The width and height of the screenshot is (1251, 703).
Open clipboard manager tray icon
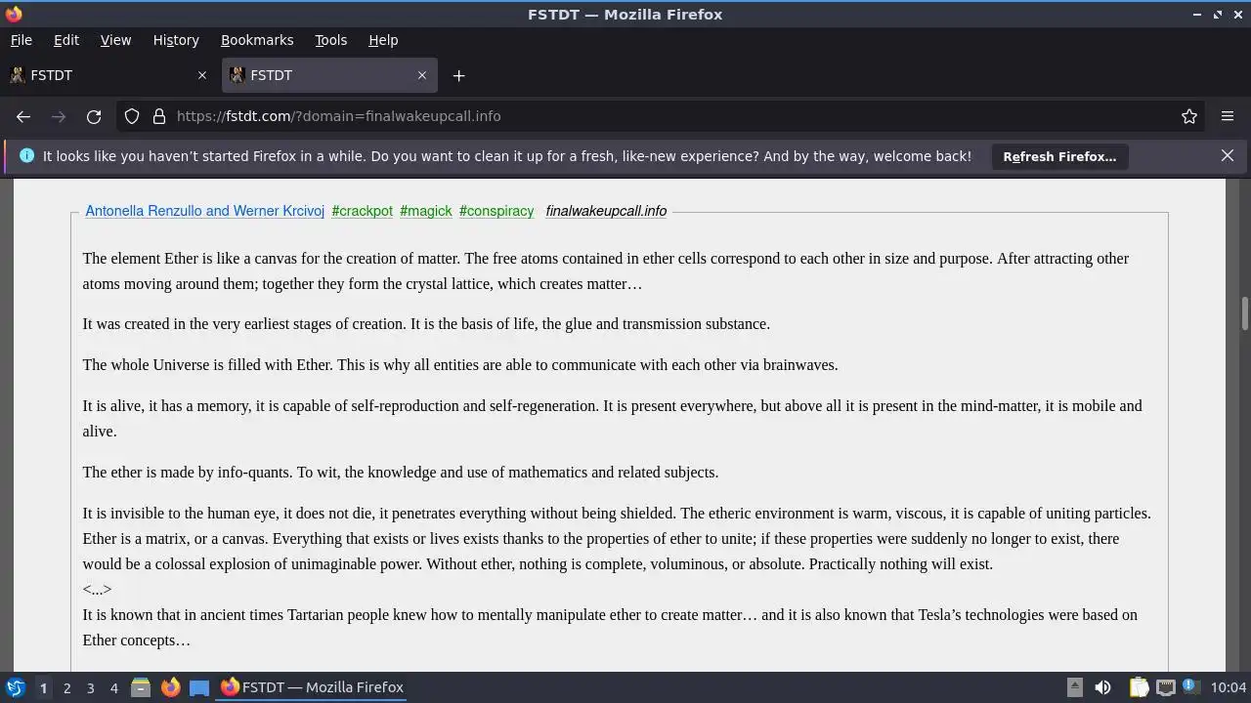[1139, 687]
